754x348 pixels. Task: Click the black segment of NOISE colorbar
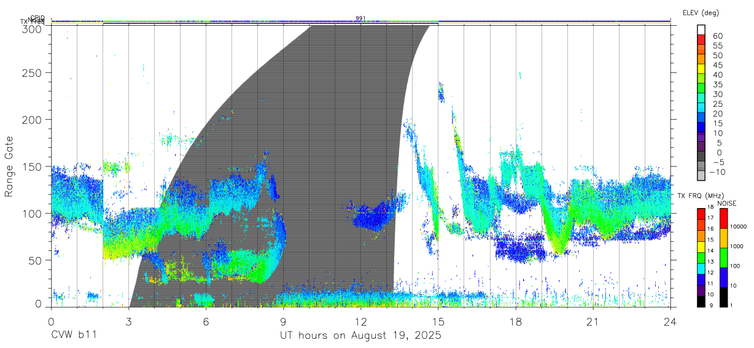723,298
